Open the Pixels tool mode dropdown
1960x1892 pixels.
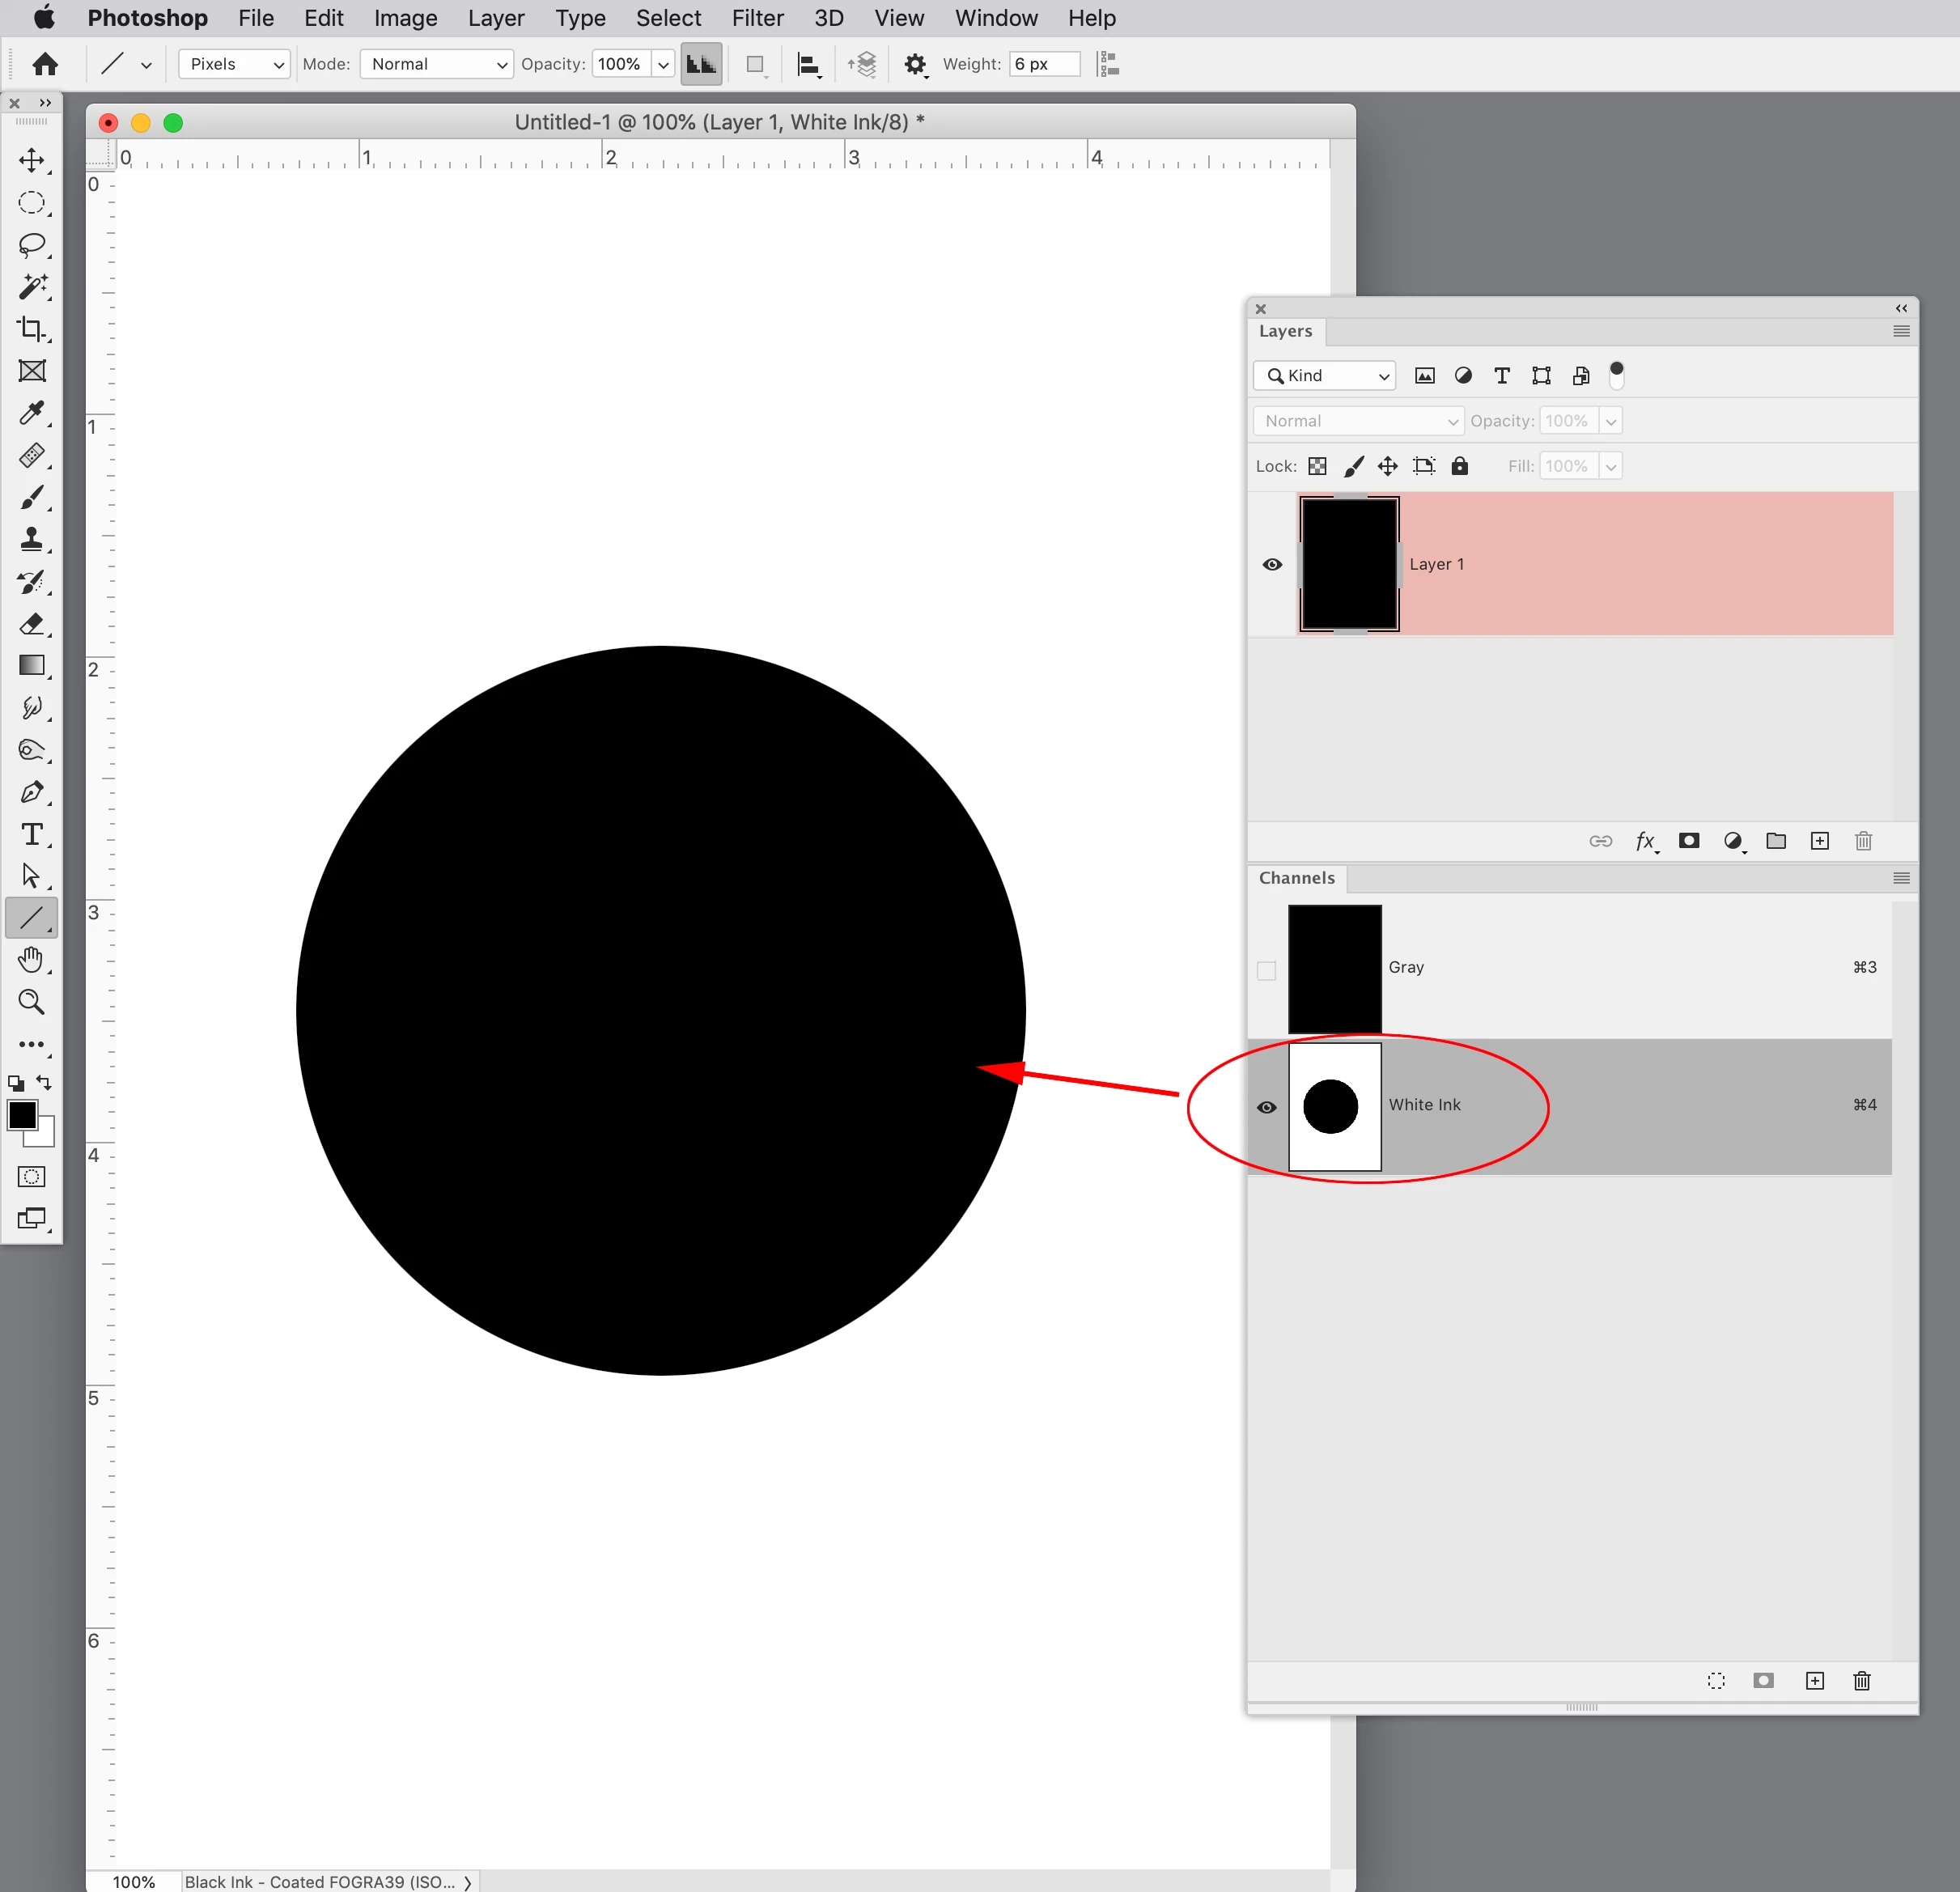[x=235, y=64]
